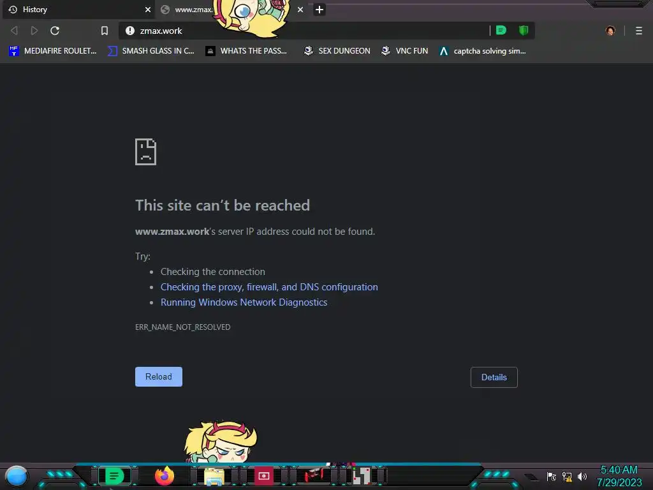Viewport: 653px width, 490px height.
Task: Open volume control tray icon
Action: click(582, 476)
